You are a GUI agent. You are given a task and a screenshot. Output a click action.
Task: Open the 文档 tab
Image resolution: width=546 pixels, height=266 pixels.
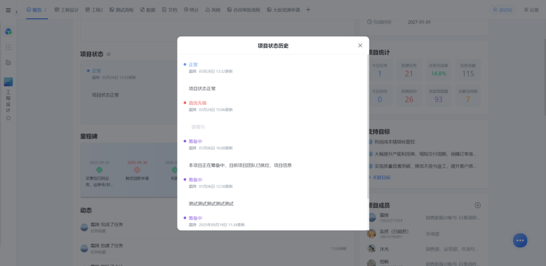pos(169,10)
